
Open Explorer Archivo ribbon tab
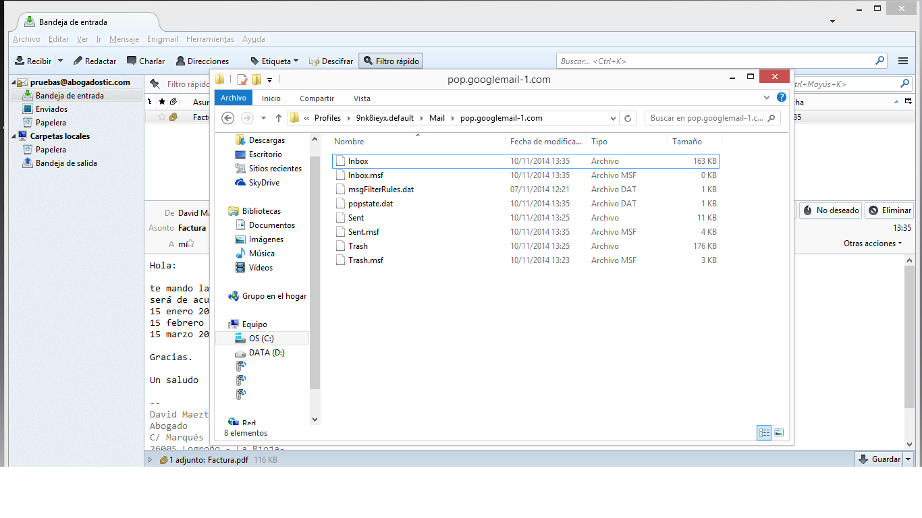pyautogui.click(x=234, y=98)
